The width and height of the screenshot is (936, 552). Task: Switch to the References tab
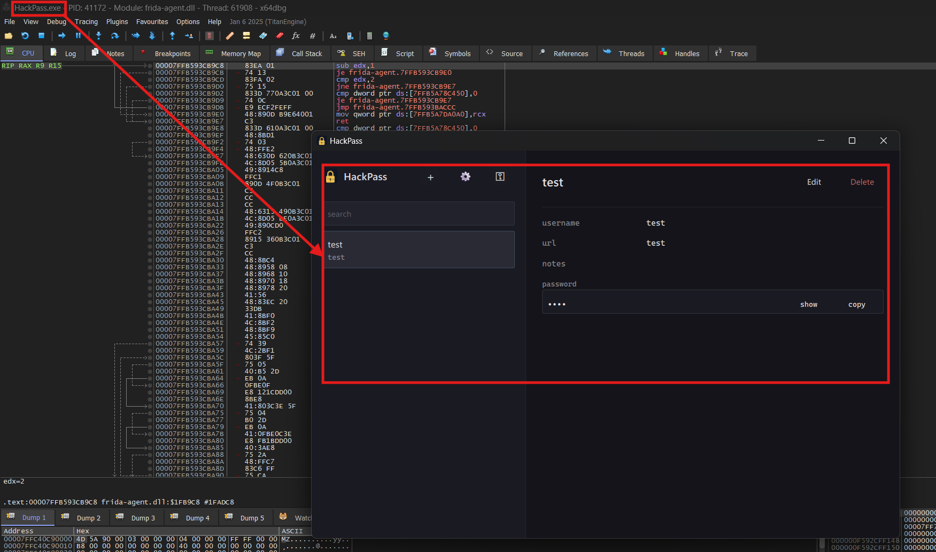(x=564, y=53)
